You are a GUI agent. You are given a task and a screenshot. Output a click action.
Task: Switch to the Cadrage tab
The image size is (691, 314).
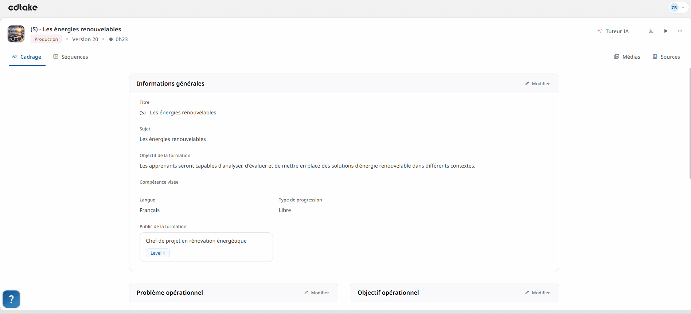tap(27, 57)
